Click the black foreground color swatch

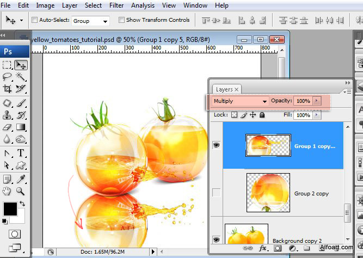coord(9,210)
